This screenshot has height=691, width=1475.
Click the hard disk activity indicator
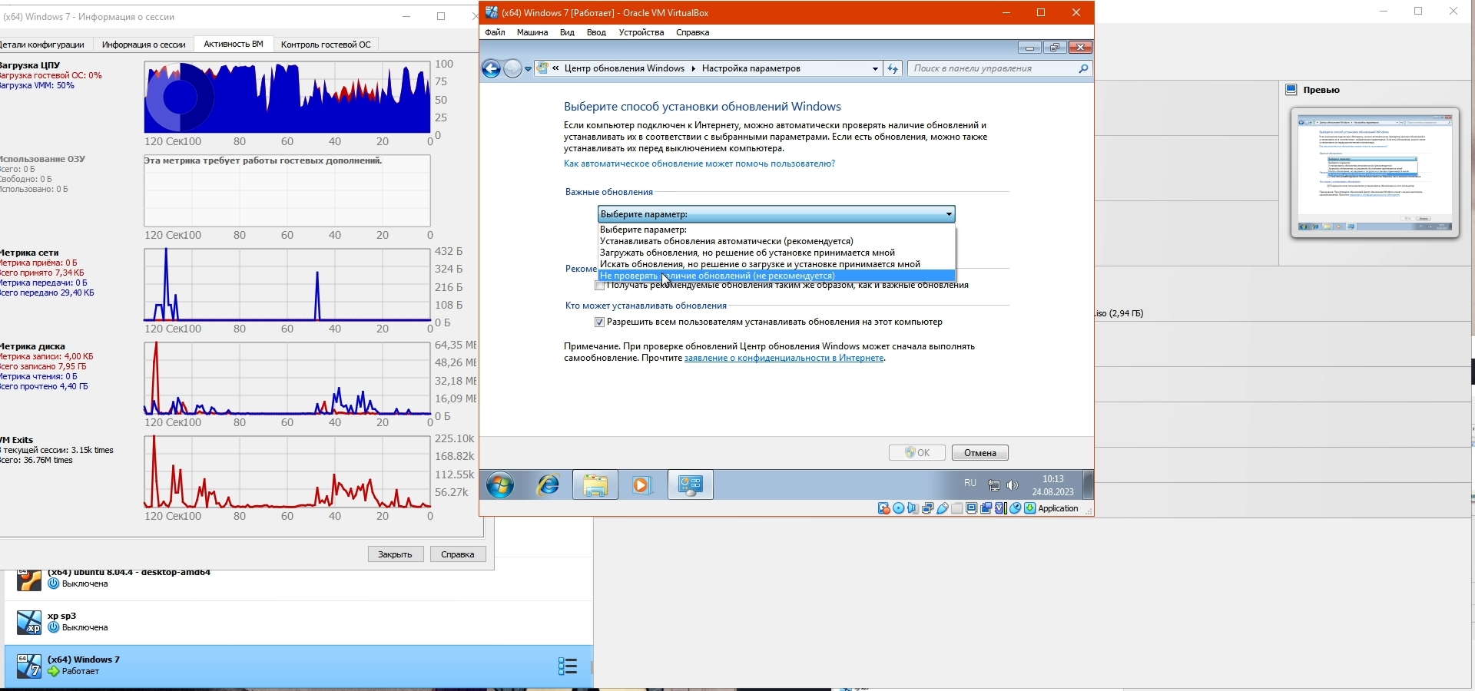[x=884, y=508]
